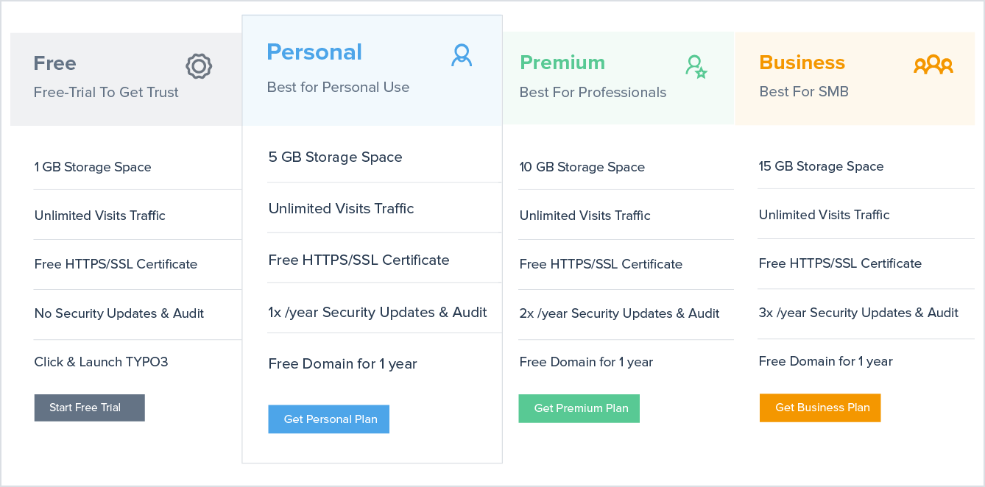Click the Free Domain for 1 year row
Image resolution: width=985 pixels, height=487 pixels.
(x=342, y=363)
